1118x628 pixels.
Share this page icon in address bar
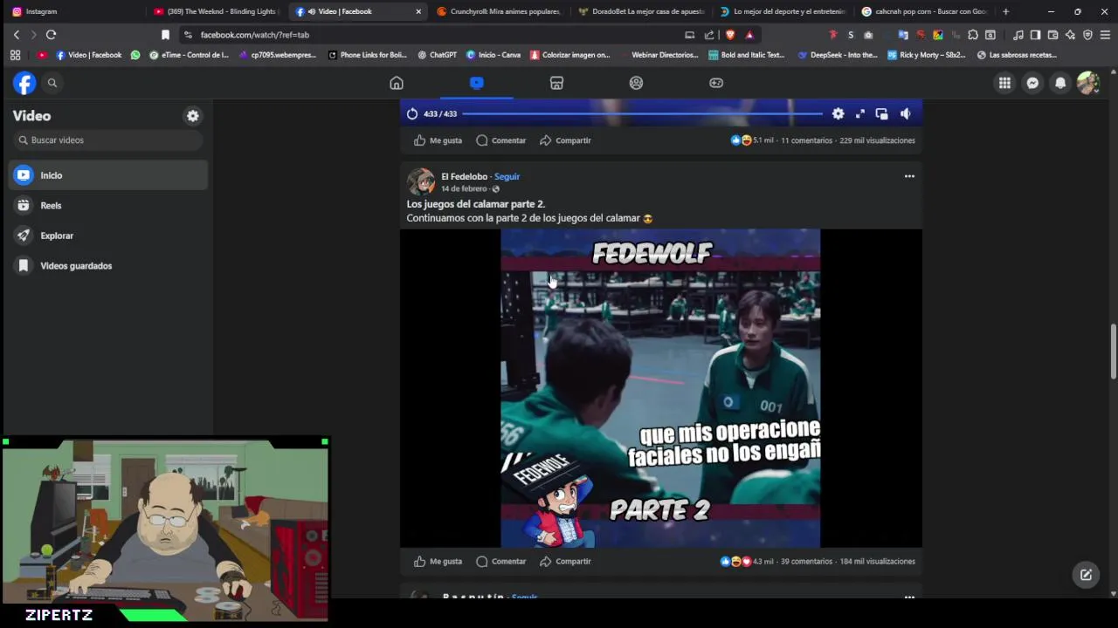click(x=708, y=35)
